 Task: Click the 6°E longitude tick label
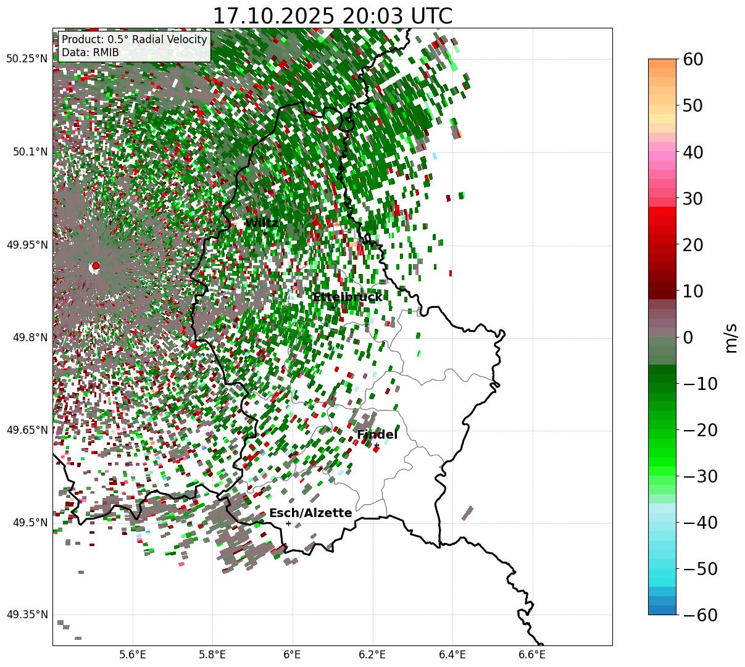click(x=292, y=655)
